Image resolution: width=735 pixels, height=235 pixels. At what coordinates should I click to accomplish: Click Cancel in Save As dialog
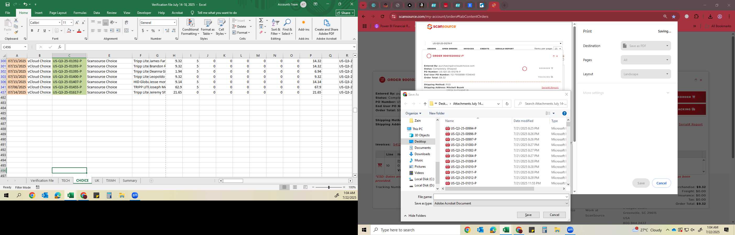click(554, 215)
